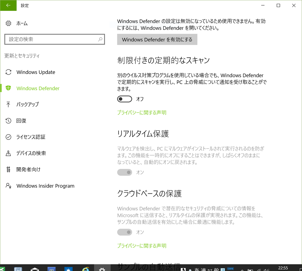Image resolution: width=302 pixels, height=271 pixels.
Task: Open プライバシーに関する声明 link below the periodic scan toggle
Action: [142, 113]
